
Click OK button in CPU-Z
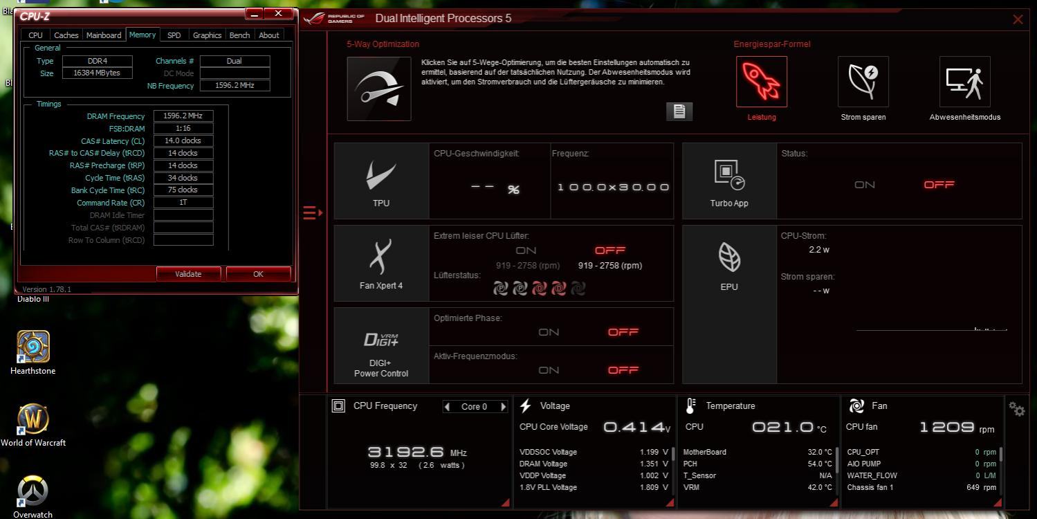pyautogui.click(x=258, y=274)
